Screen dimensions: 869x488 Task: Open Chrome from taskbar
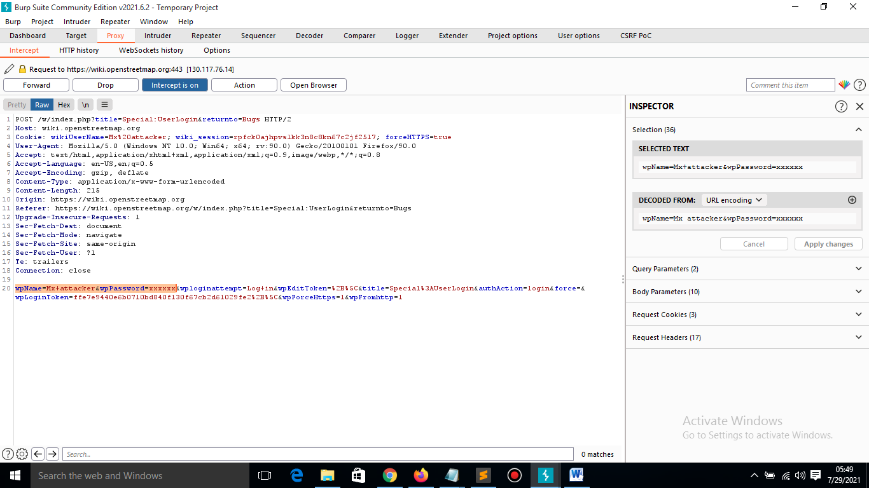(390, 475)
